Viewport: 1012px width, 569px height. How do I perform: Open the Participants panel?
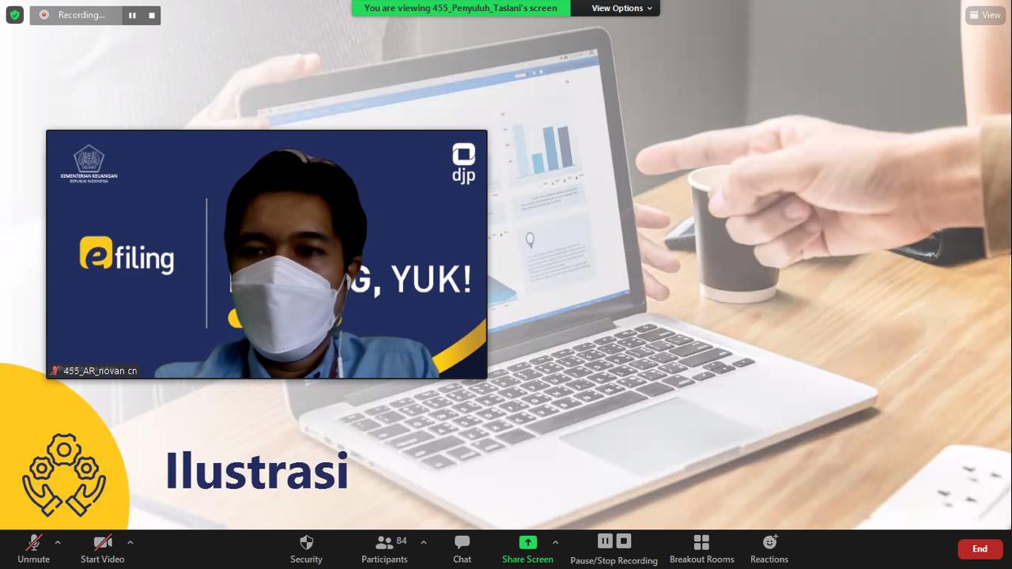[384, 542]
